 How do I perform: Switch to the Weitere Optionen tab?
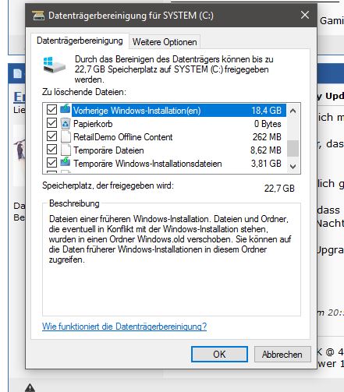165,42
